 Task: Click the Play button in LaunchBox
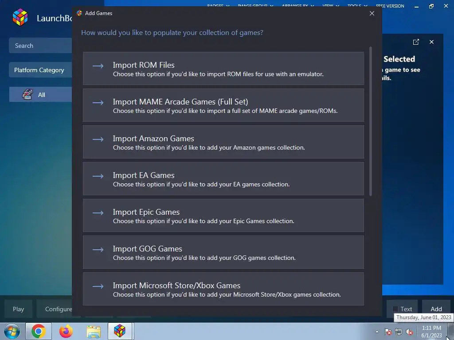(18, 309)
